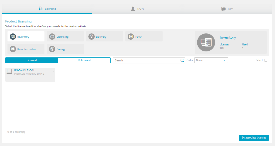The width and height of the screenshot is (275, 146).
Task: Show Licensed devices
Action: (x=31, y=60)
